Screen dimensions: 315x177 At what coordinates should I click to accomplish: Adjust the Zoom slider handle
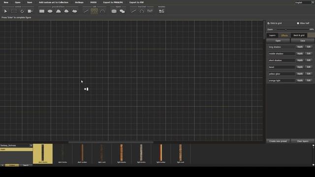coord(285,29)
